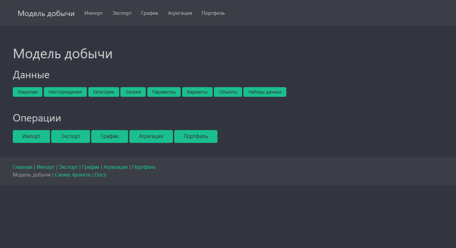Open the Объекты button

click(x=228, y=92)
